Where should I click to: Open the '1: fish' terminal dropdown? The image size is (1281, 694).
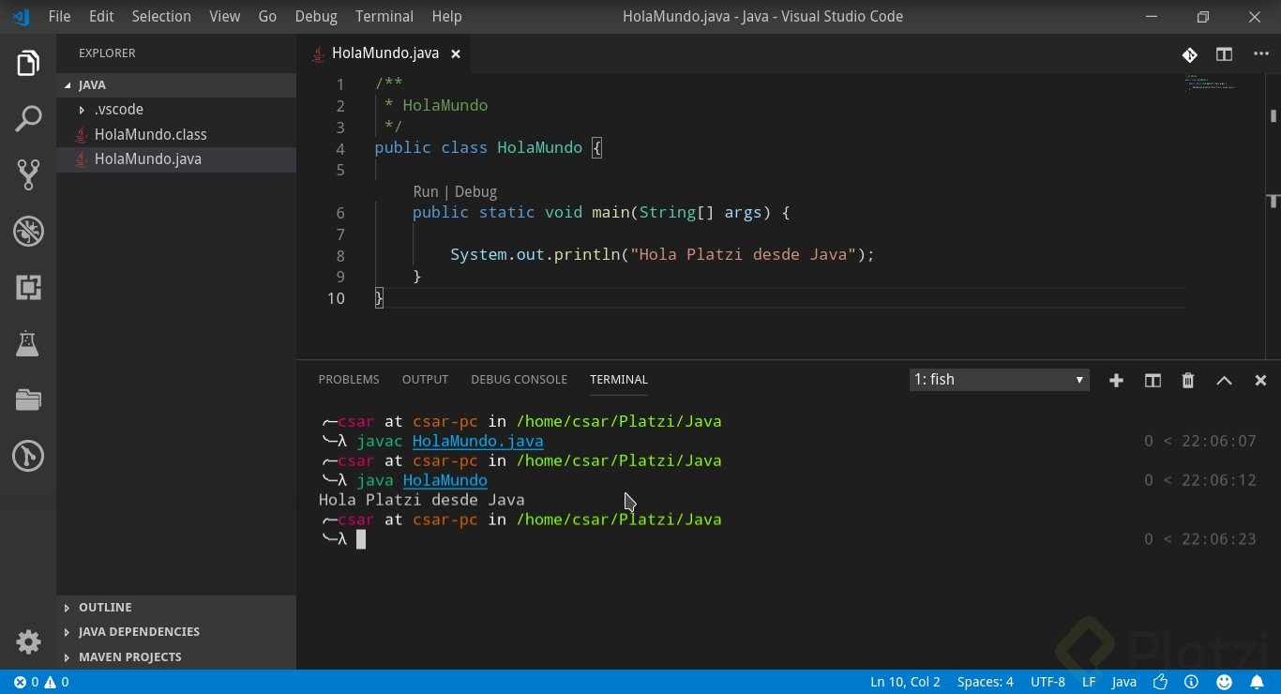point(998,380)
